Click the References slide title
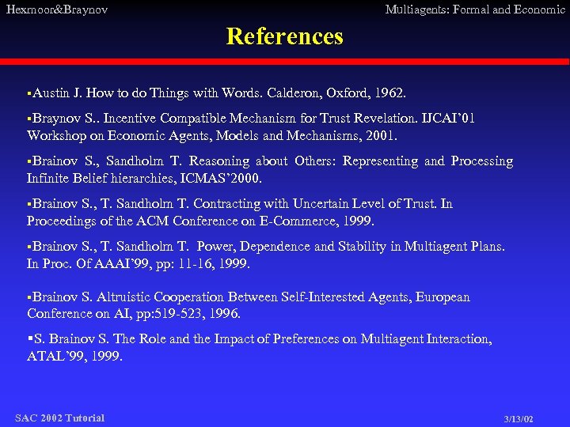The height and width of the screenshot is (427, 570). pos(285,36)
